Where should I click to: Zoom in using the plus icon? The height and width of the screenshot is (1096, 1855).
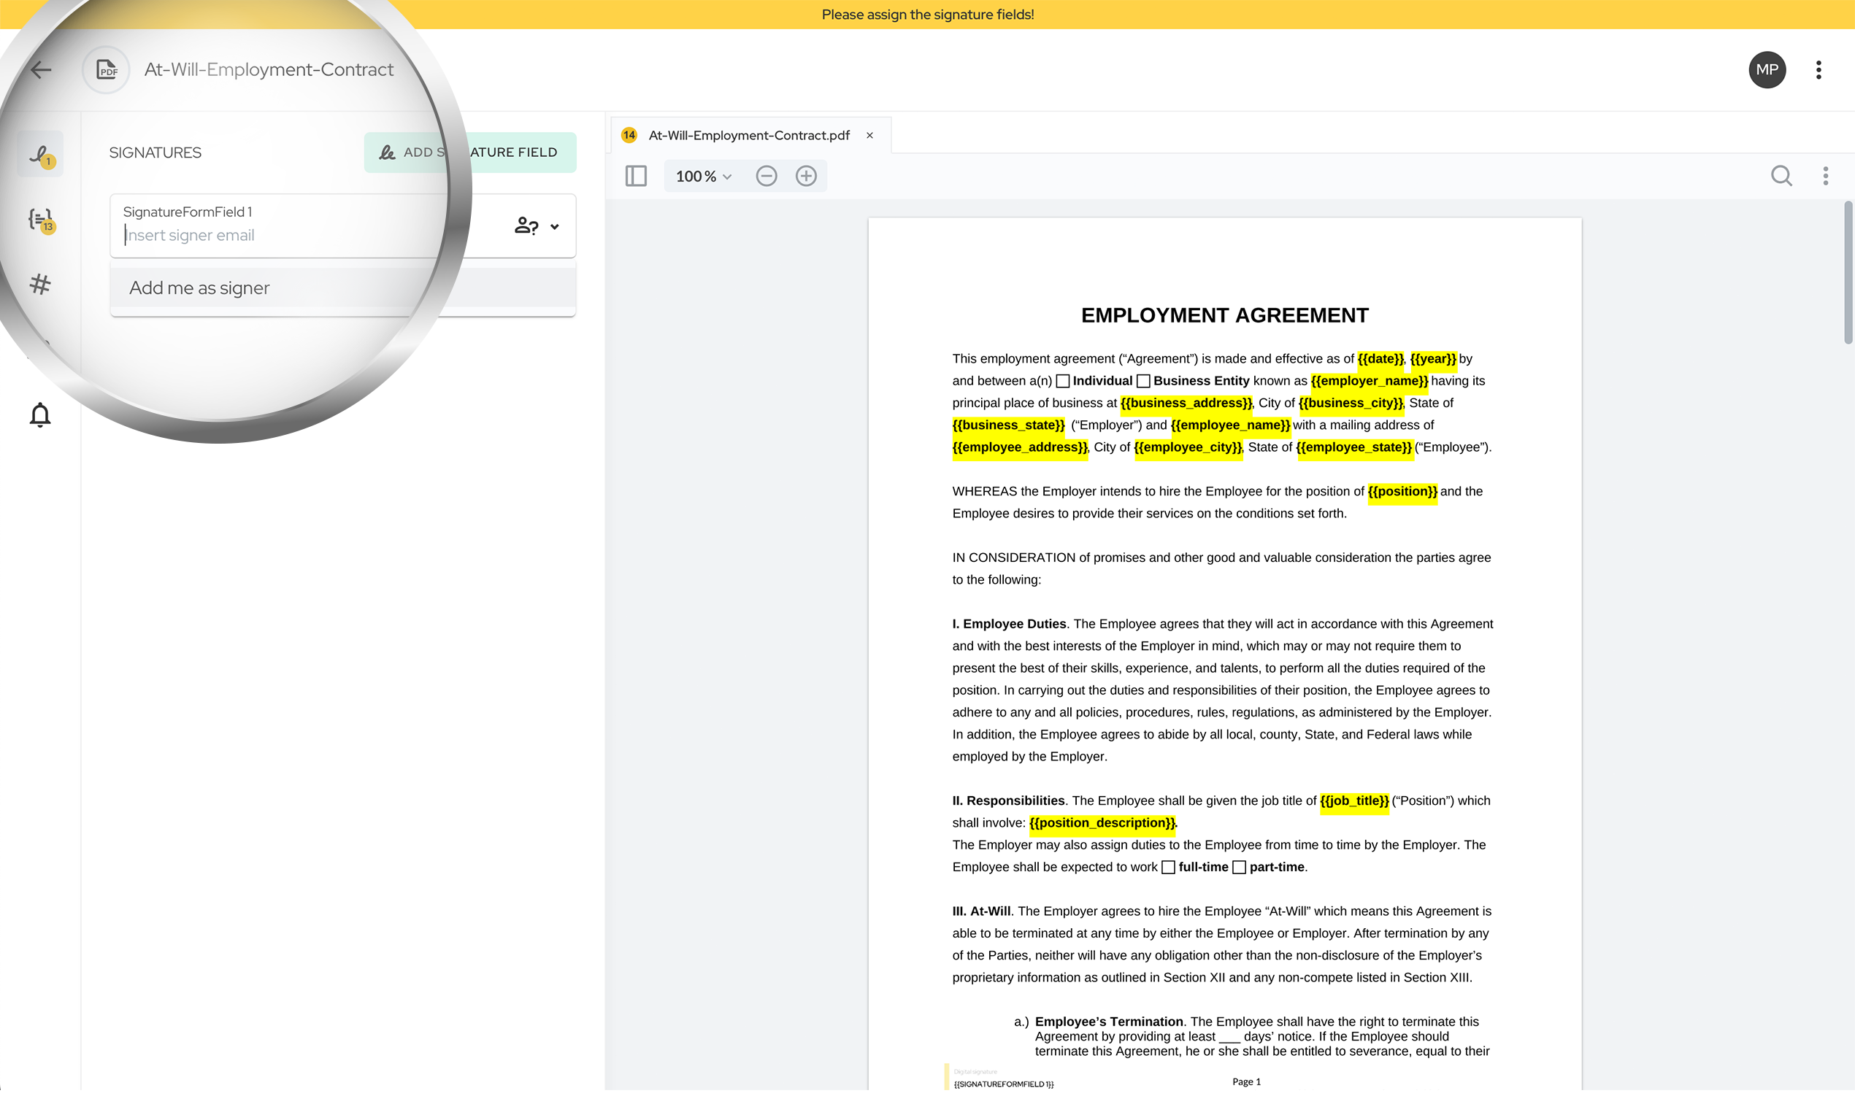tap(807, 176)
